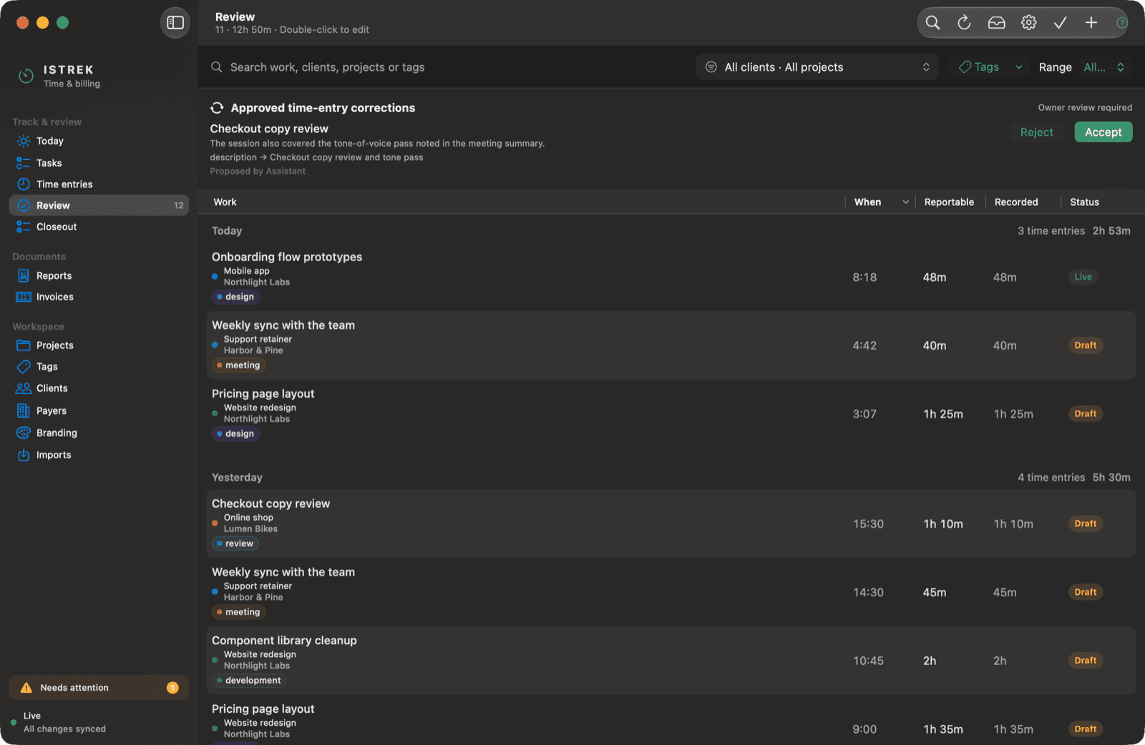Click the search work, clients, projects field

point(451,67)
